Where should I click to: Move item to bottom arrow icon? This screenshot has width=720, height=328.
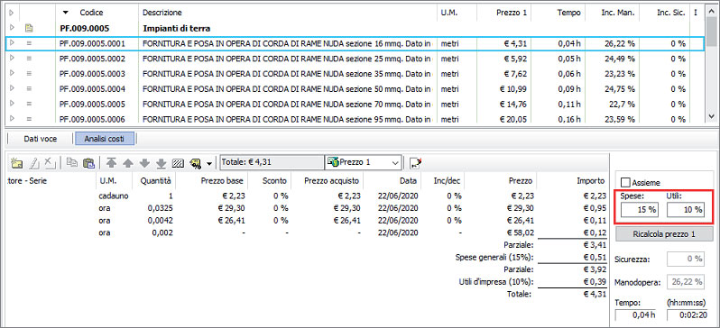pyautogui.click(x=161, y=162)
